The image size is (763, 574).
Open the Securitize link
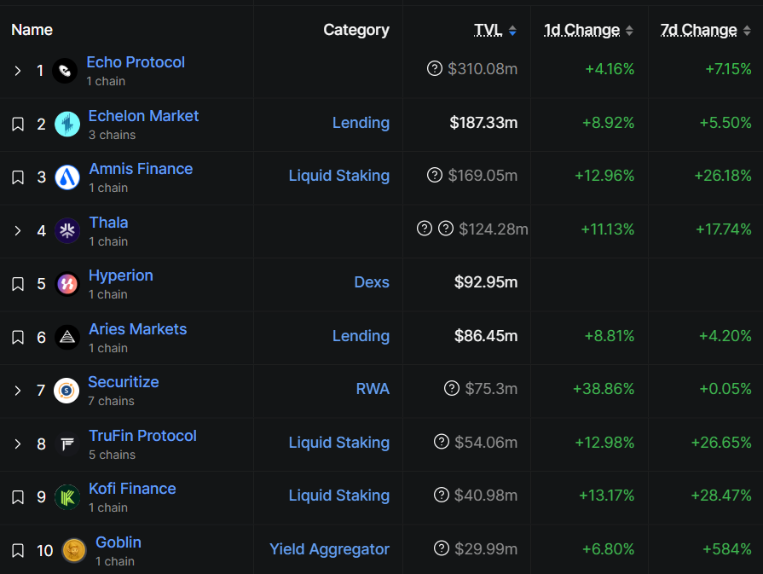click(124, 382)
